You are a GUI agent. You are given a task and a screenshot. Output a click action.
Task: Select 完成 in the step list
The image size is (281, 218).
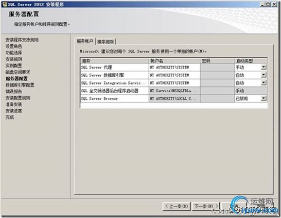[x=10, y=117]
